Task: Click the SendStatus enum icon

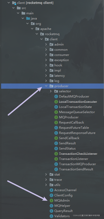Action: tap(56, 149)
